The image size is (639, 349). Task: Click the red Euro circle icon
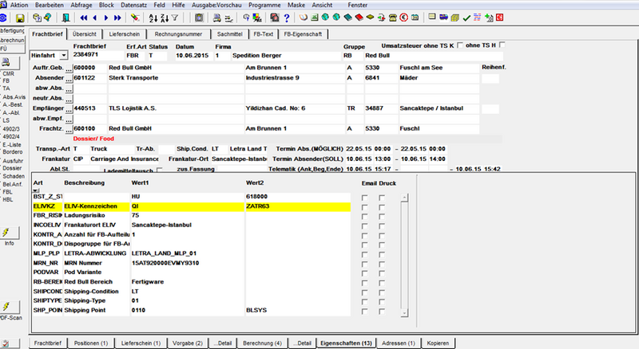[x=404, y=18]
